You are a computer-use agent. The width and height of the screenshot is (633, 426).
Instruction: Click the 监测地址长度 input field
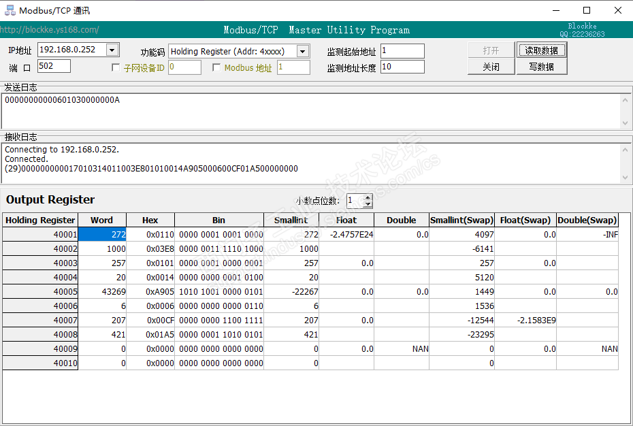point(402,67)
